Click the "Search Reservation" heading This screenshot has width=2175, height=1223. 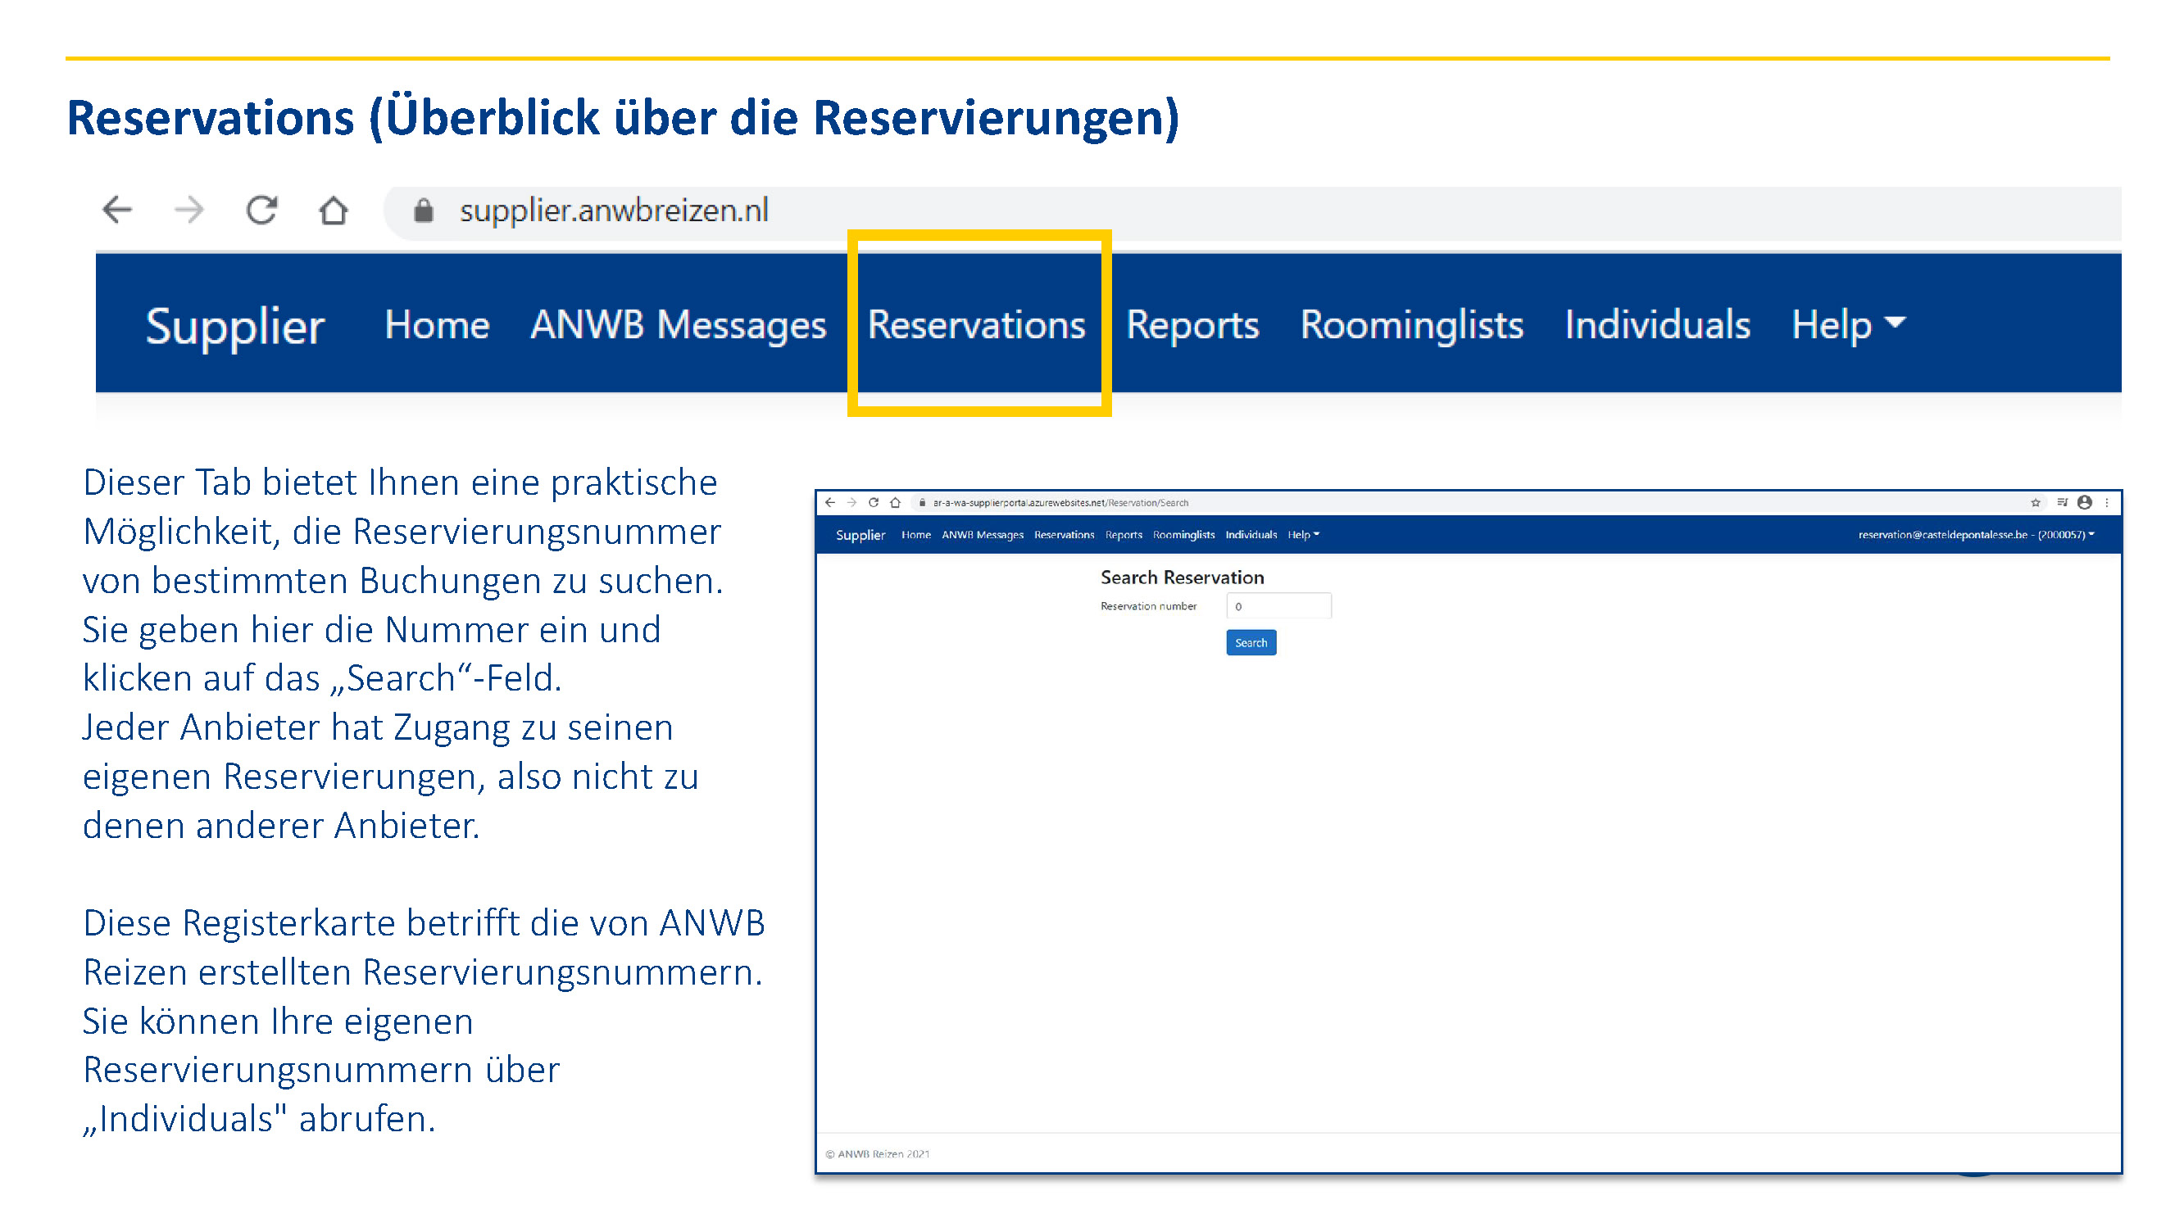pyautogui.click(x=1182, y=578)
